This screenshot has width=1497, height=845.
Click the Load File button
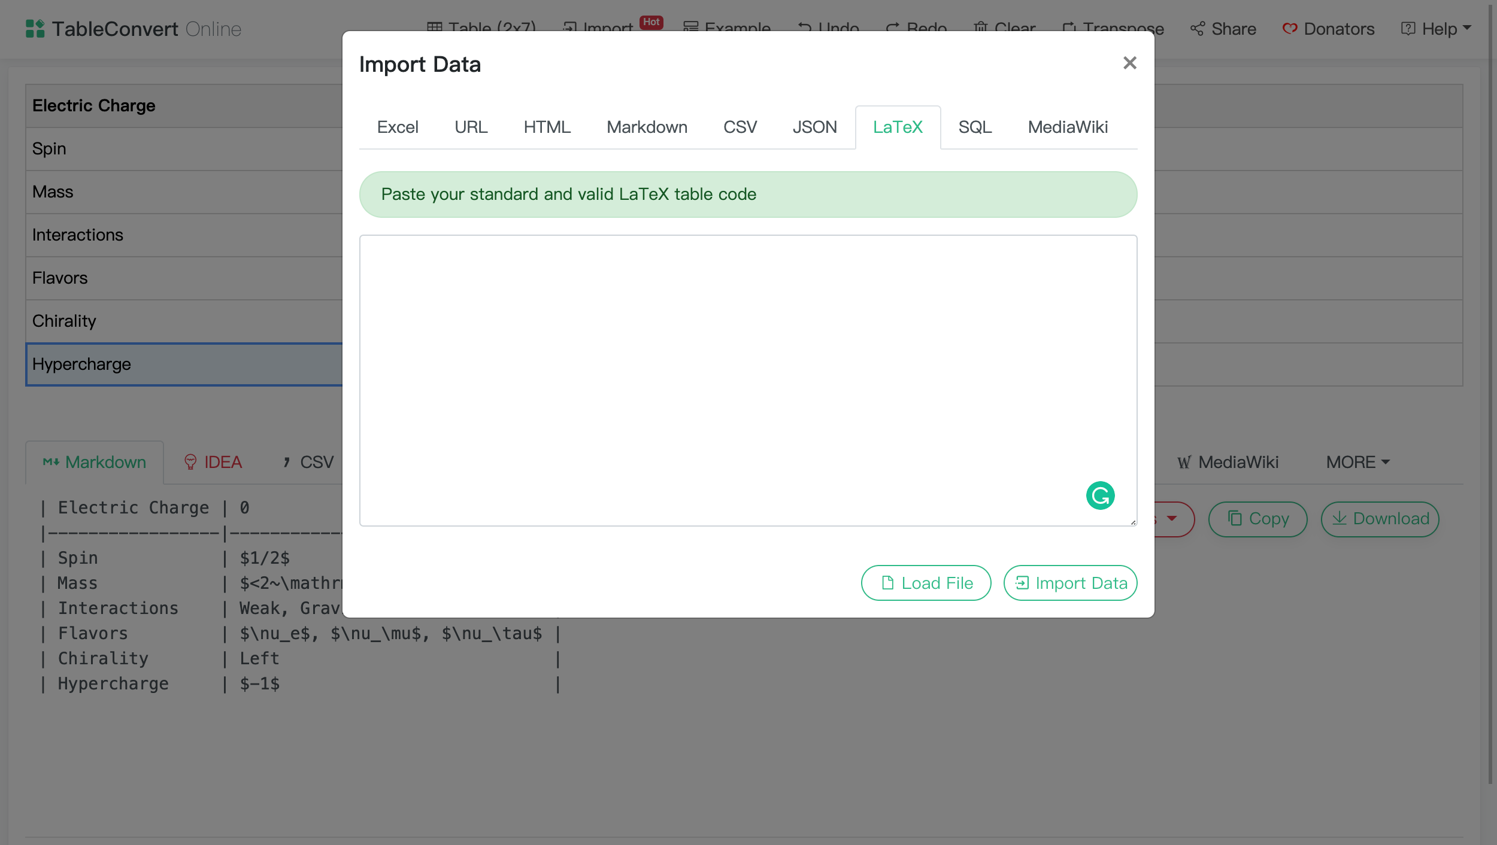pos(926,582)
